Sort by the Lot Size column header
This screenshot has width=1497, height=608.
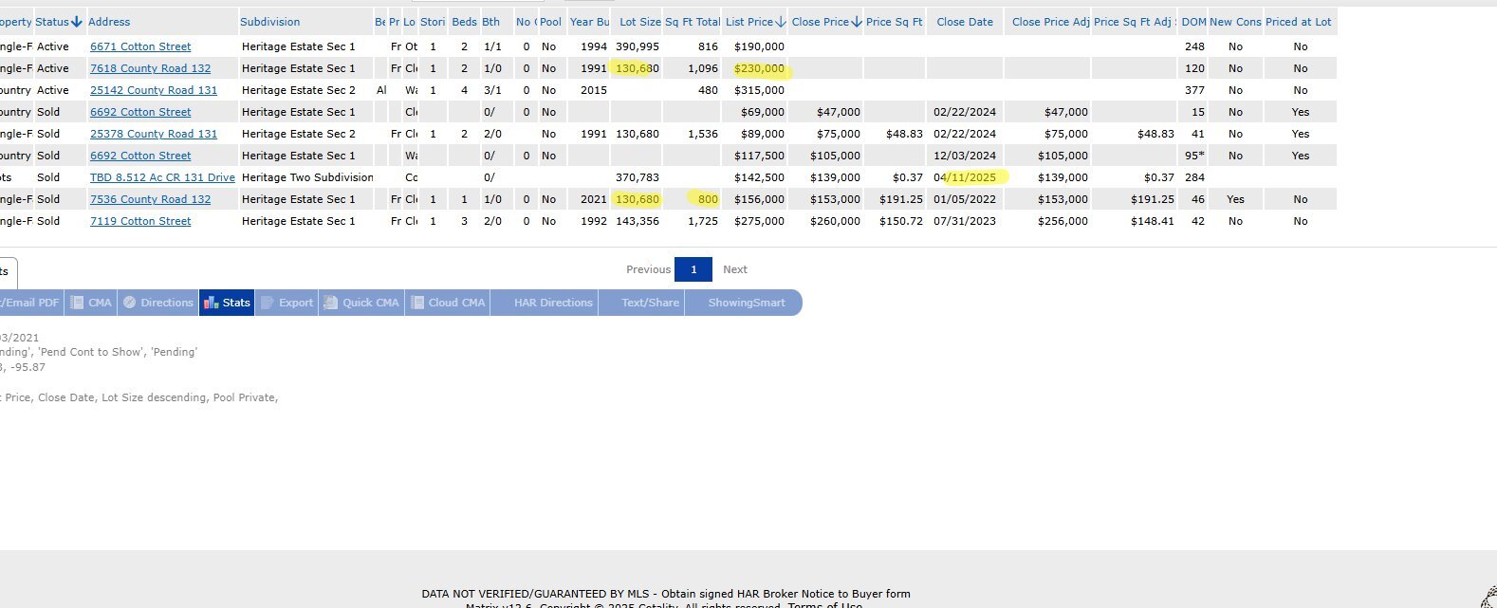(x=639, y=22)
